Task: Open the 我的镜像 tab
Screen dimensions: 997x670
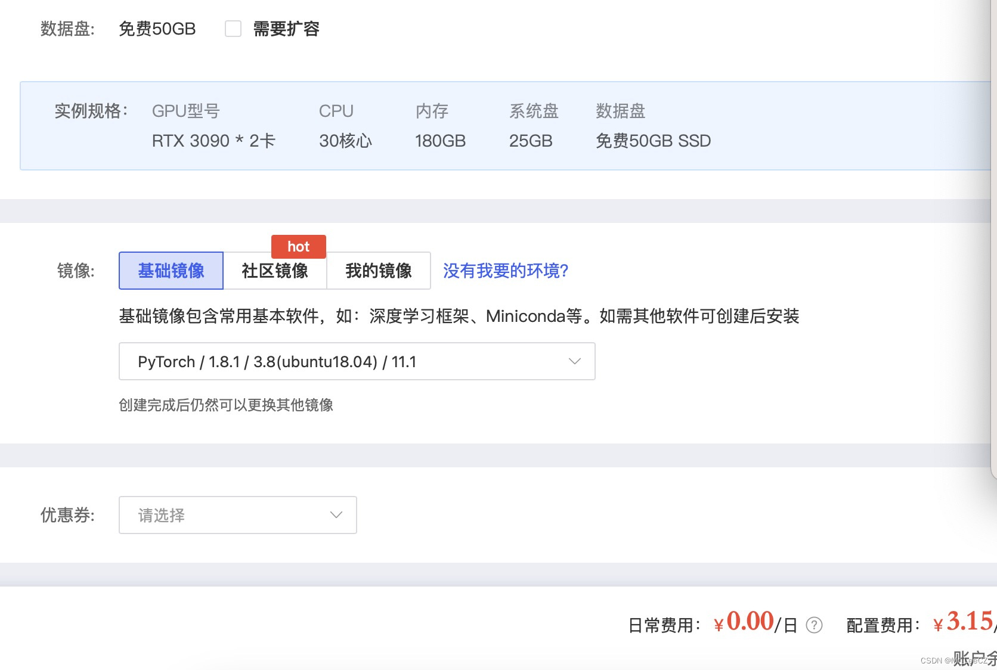Action: click(379, 271)
